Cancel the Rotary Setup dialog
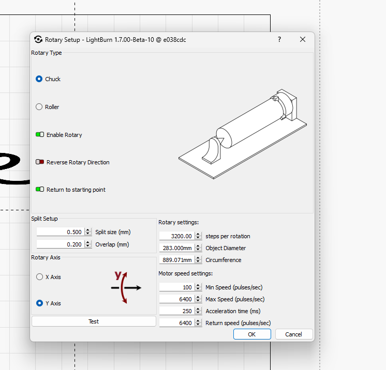This screenshot has width=386, height=370. click(x=294, y=334)
